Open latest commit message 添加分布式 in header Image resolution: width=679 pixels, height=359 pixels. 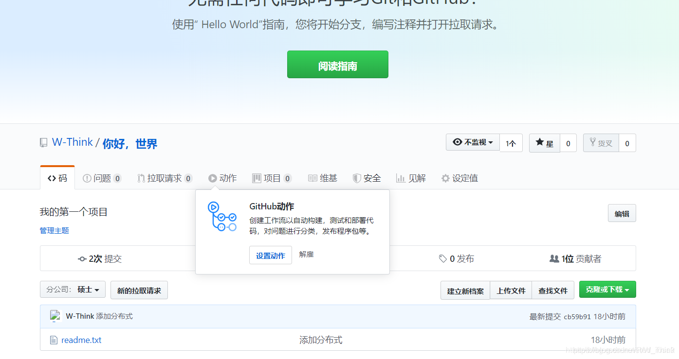coord(114,316)
